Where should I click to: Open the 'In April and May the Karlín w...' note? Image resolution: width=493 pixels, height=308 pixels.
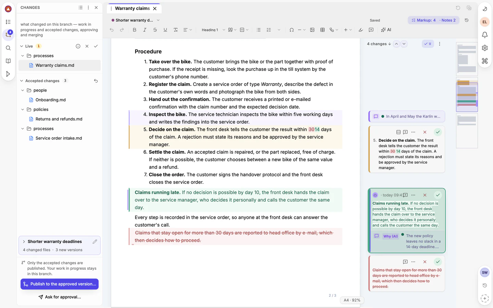point(407,116)
